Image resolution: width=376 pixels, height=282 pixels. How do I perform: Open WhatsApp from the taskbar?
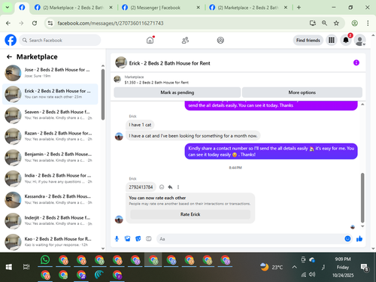coord(45,260)
